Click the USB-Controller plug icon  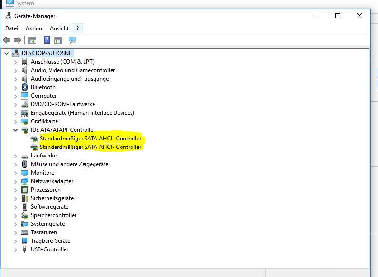point(24,249)
